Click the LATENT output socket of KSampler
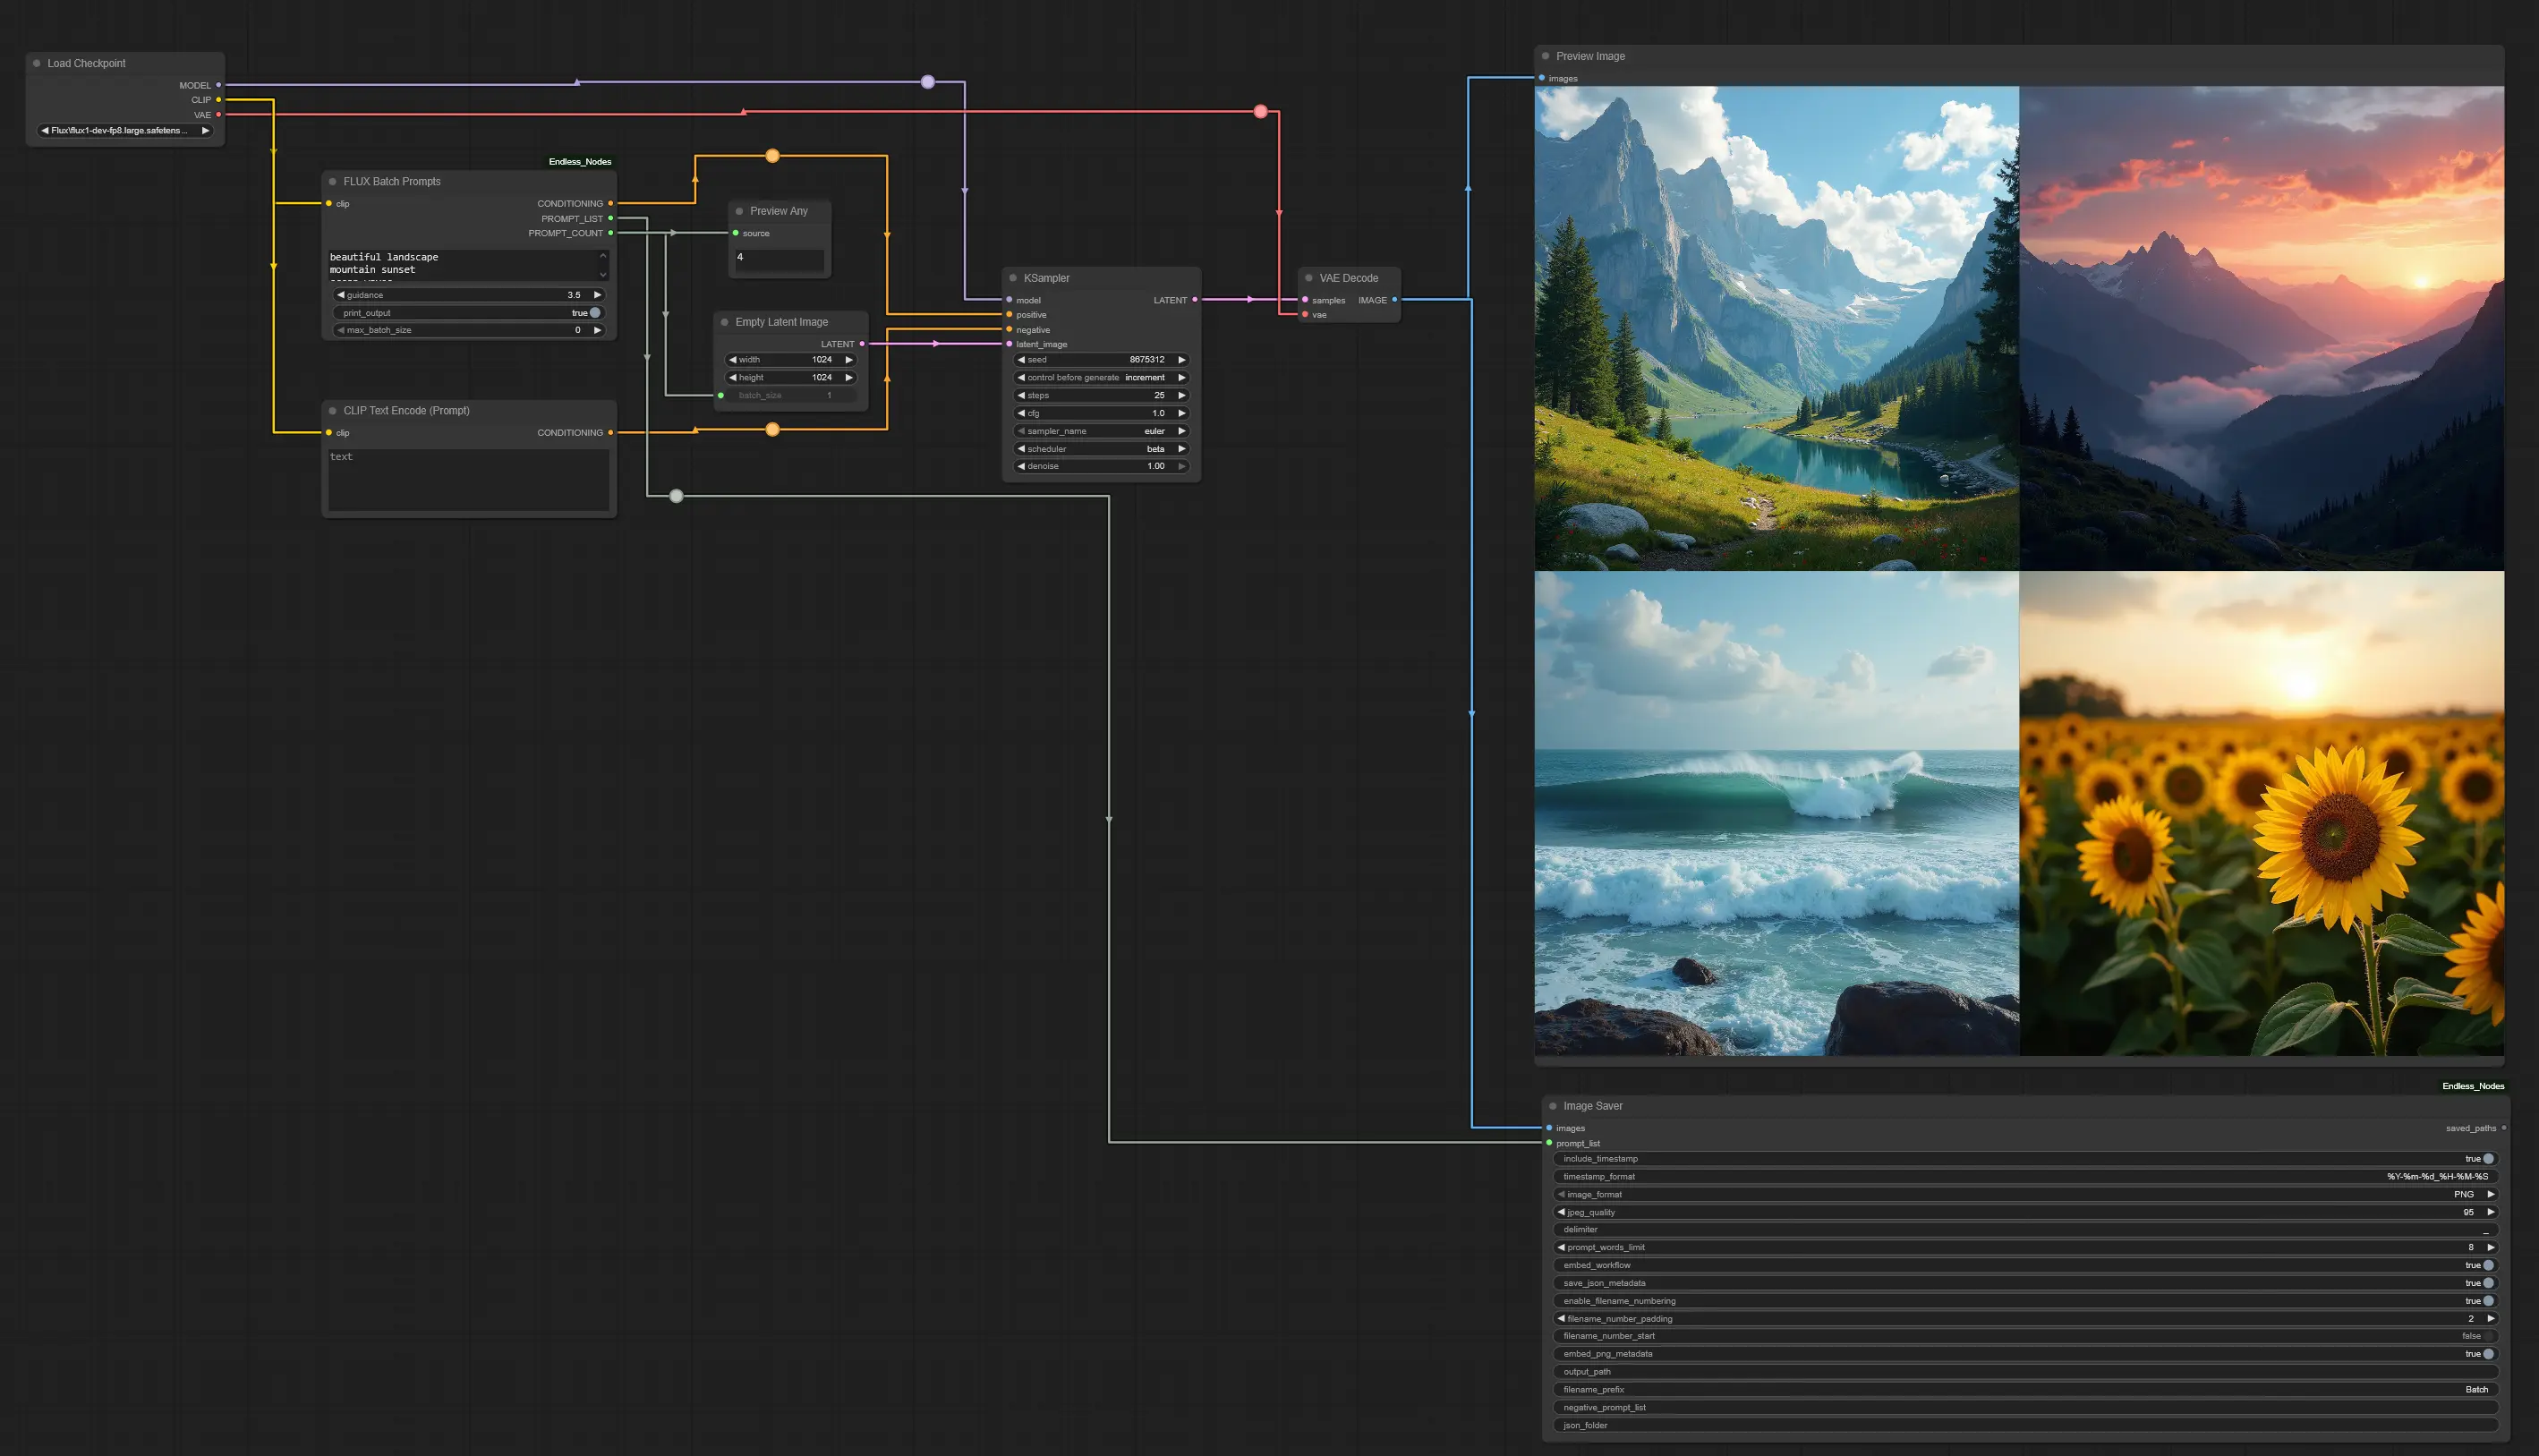The height and width of the screenshot is (1456, 2539). [1194, 300]
